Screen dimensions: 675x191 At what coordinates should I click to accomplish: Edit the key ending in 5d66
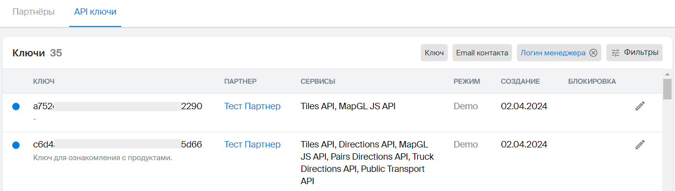(640, 144)
